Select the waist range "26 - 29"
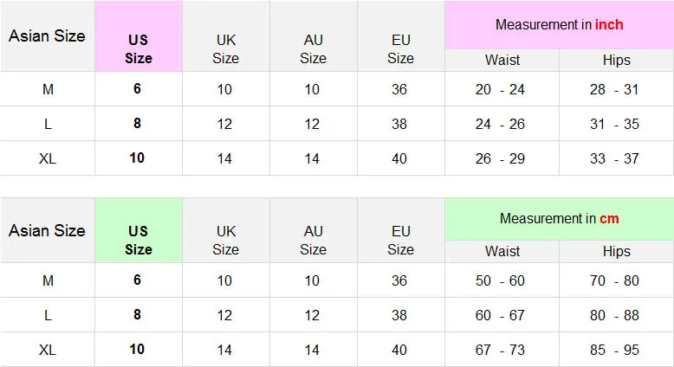This screenshot has height=367, width=674. (x=501, y=158)
